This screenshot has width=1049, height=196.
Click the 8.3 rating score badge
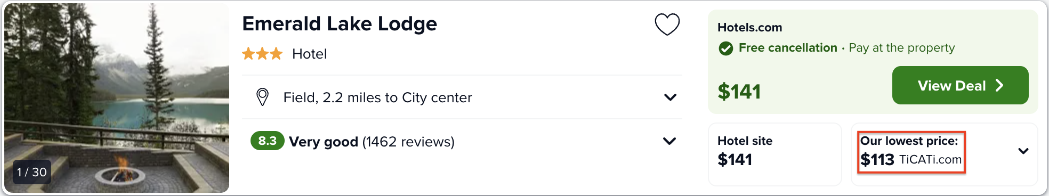click(267, 141)
